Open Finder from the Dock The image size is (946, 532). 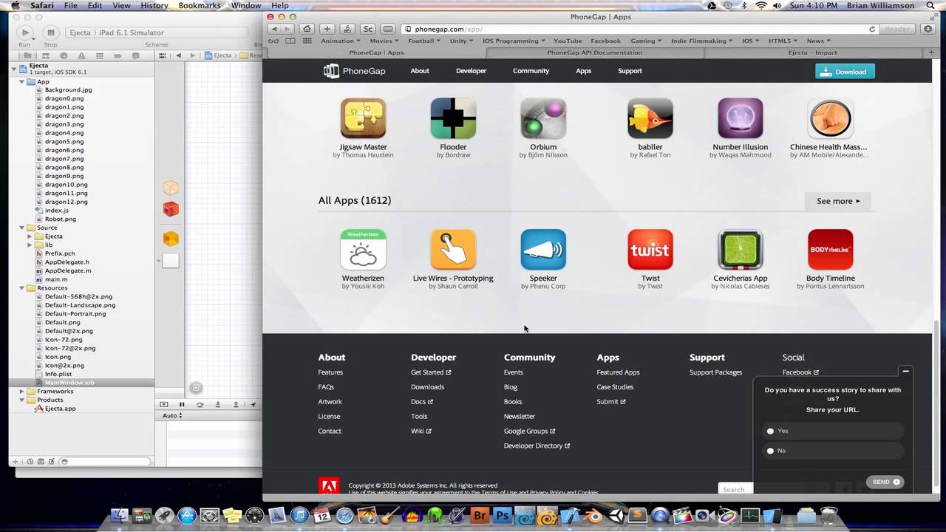[120, 516]
